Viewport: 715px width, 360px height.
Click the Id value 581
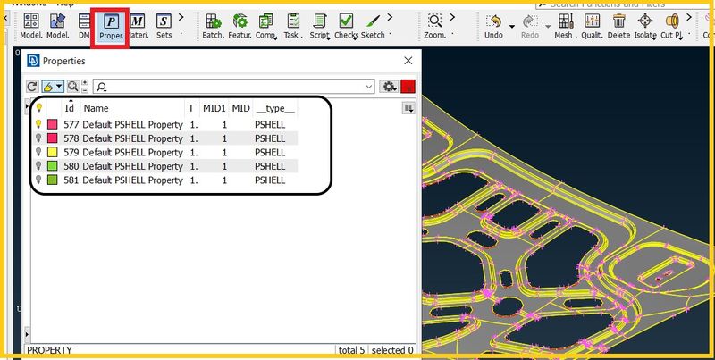[x=71, y=180]
